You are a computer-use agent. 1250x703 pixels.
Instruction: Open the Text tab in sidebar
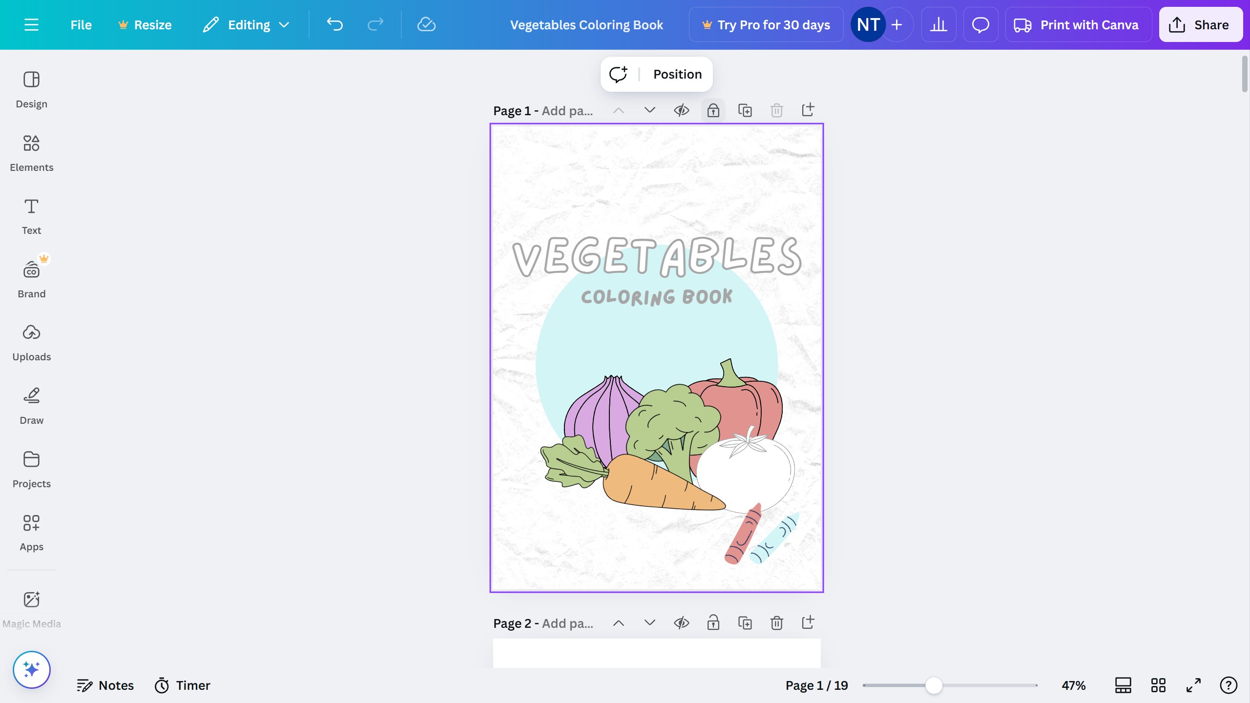[x=31, y=216]
